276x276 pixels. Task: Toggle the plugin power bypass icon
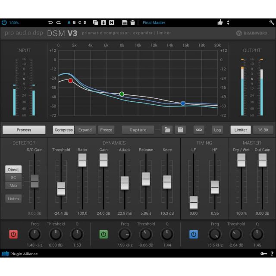(4, 22)
